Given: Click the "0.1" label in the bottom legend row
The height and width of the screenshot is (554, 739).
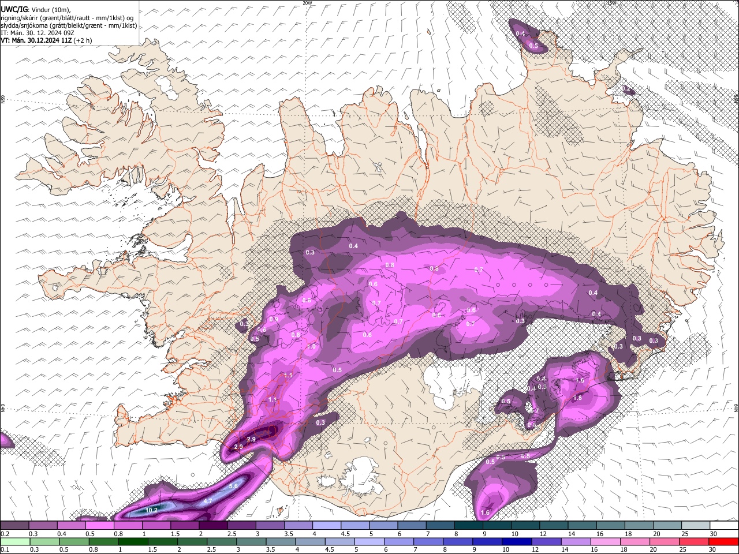Looking at the screenshot, I should coord(5,549).
